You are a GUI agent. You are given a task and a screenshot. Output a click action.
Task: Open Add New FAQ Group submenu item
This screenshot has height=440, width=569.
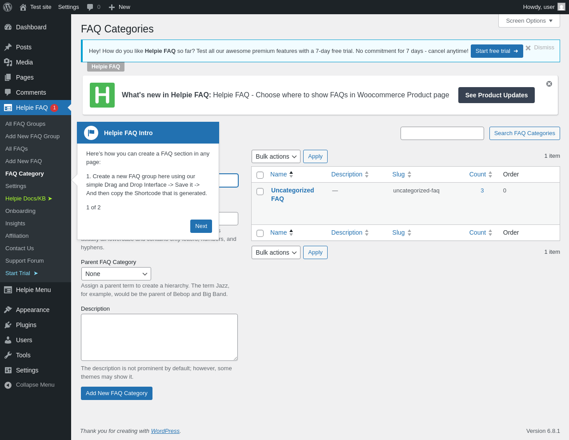[x=32, y=136]
